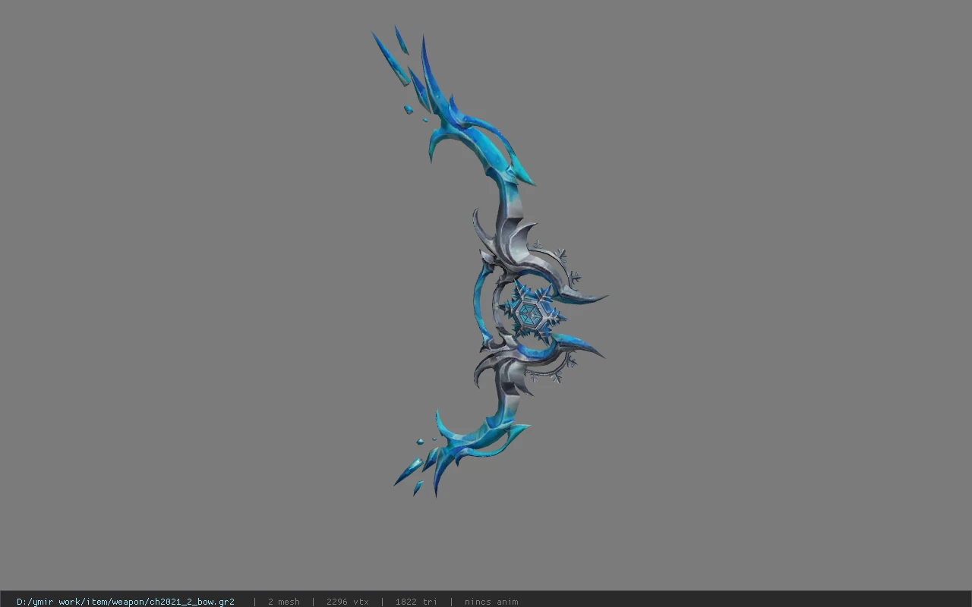The height and width of the screenshot is (607, 972).
Task: Click the snowflake emblem on the bow model
Action: pos(534,311)
